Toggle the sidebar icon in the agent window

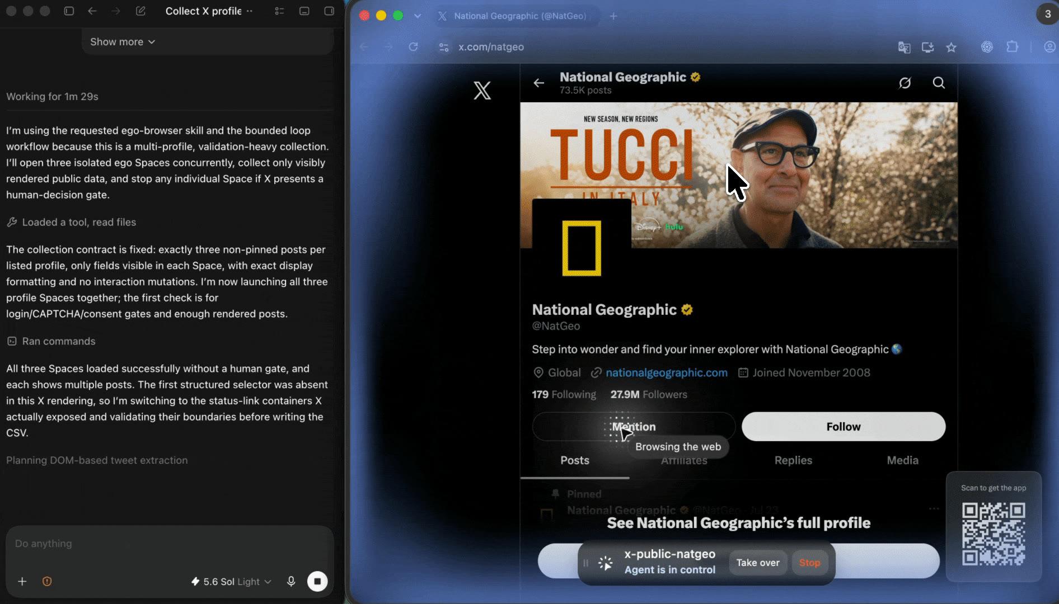coord(69,11)
